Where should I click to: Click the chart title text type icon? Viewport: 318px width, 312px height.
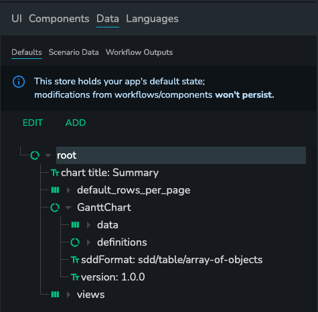[55, 173]
